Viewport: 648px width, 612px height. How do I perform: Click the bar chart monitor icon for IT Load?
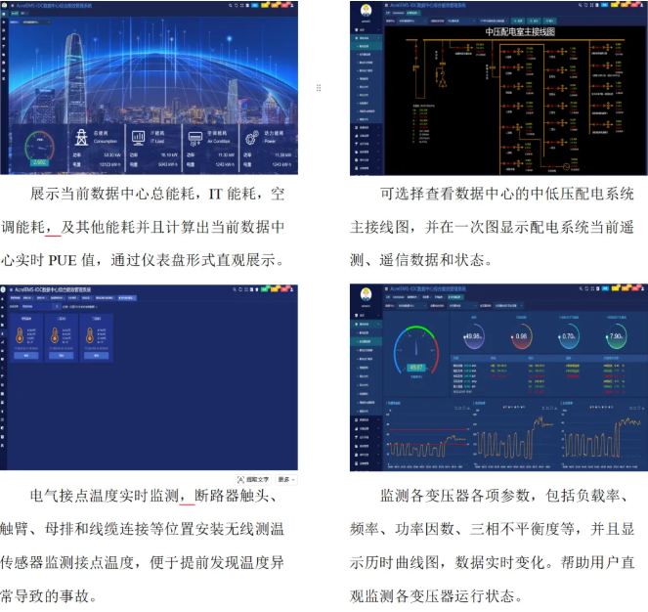[138, 137]
